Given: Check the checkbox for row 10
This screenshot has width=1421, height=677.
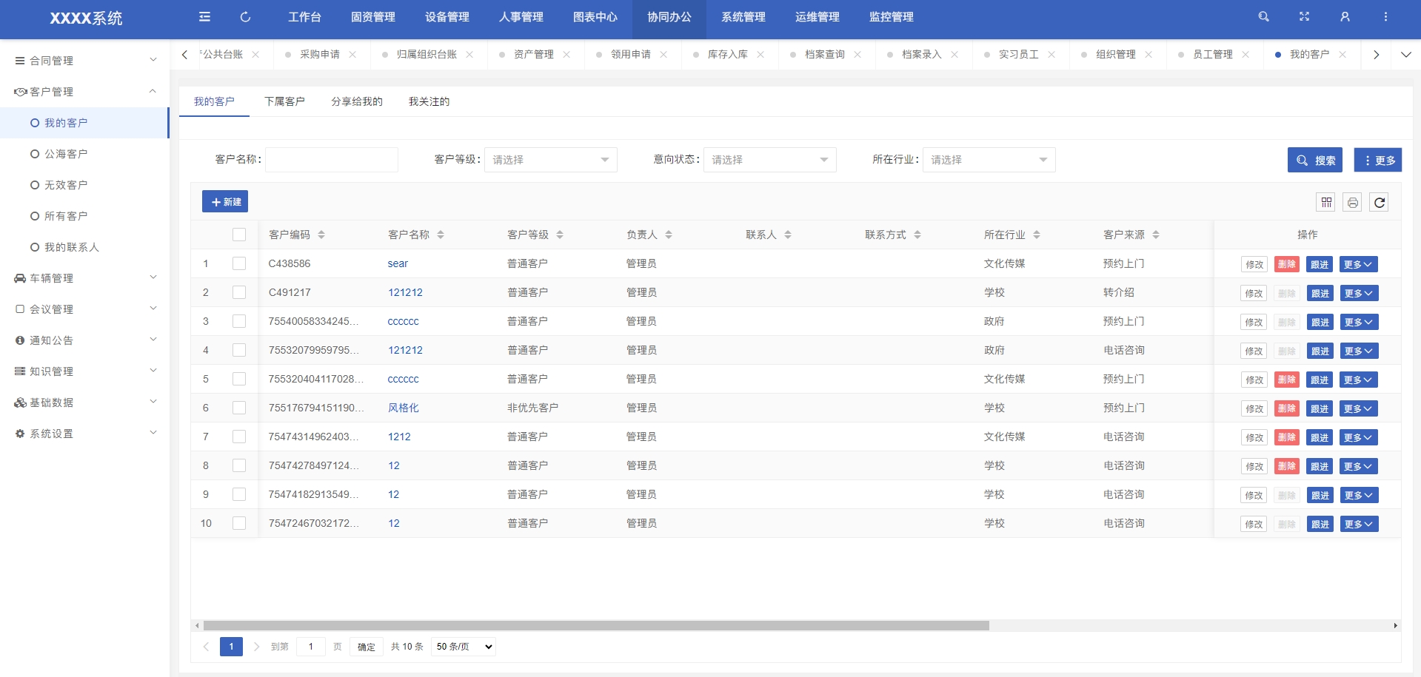Looking at the screenshot, I should point(239,523).
